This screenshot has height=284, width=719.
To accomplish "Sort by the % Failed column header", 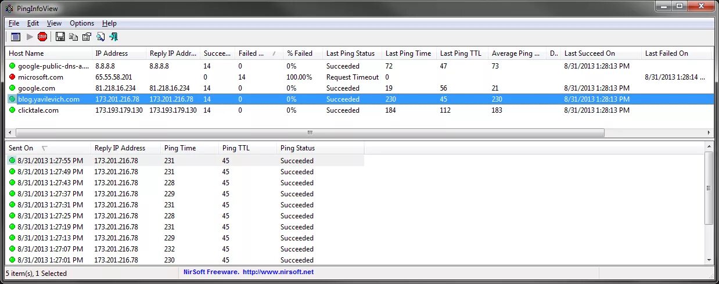I will (x=303, y=53).
